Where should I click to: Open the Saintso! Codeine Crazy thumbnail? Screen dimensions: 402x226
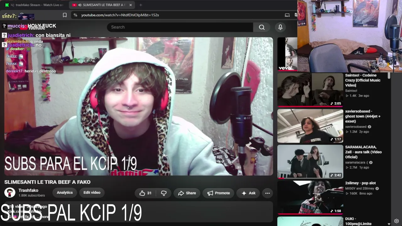tap(310, 90)
